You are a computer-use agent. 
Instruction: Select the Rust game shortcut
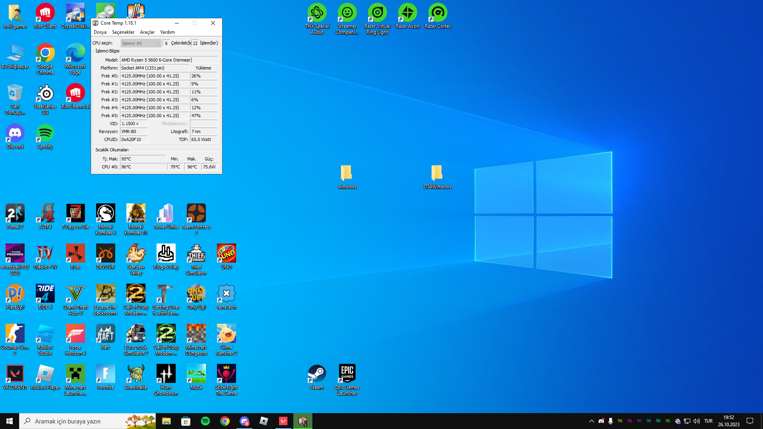tap(76, 257)
